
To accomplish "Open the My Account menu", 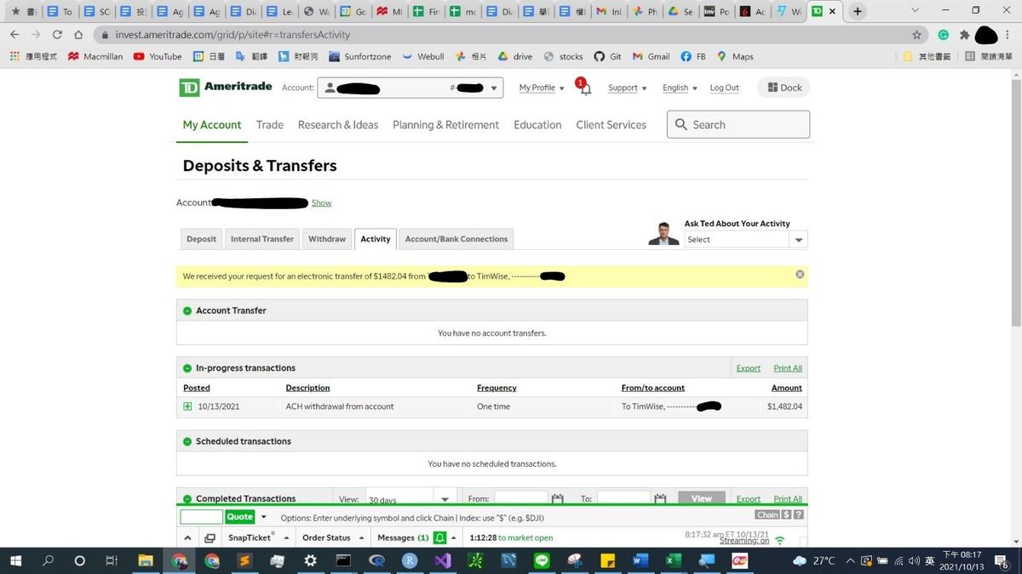I will 212,125.
